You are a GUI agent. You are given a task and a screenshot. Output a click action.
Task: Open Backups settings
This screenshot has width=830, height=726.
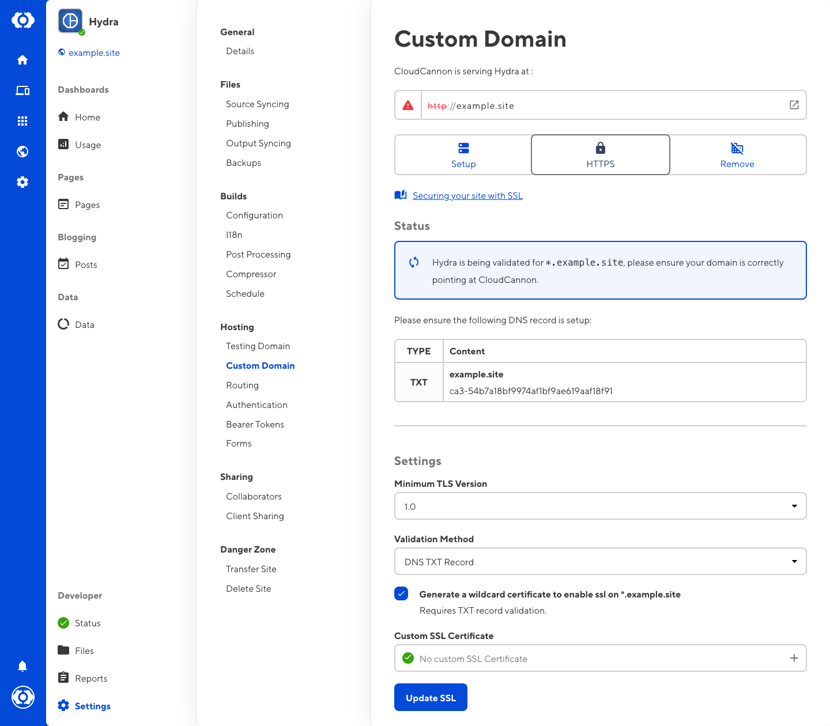point(243,163)
